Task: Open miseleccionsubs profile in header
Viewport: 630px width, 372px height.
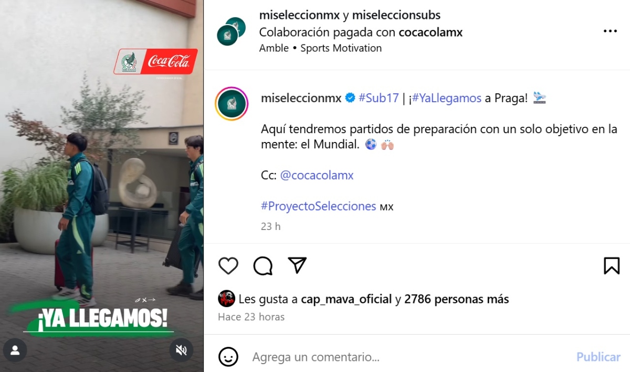Action: [x=396, y=15]
